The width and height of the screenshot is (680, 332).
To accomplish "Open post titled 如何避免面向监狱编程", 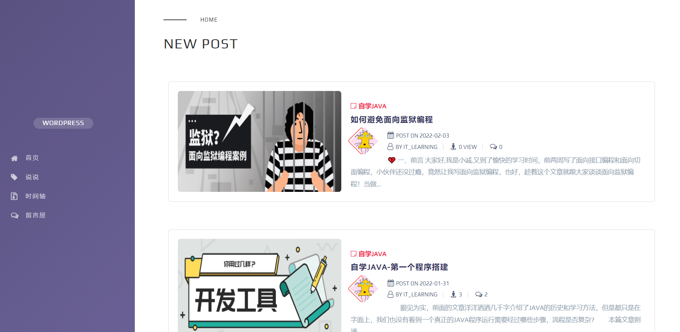I will [392, 120].
